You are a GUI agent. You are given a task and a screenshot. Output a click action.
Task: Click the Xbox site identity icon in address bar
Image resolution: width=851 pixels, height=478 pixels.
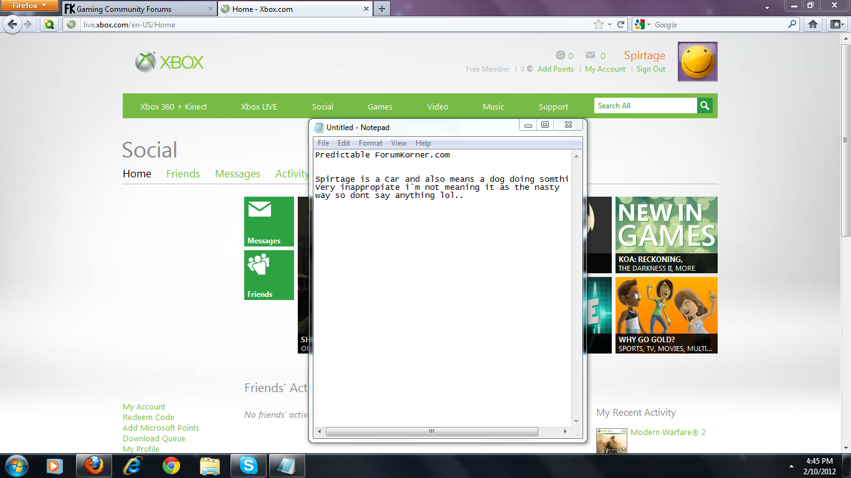(72, 25)
